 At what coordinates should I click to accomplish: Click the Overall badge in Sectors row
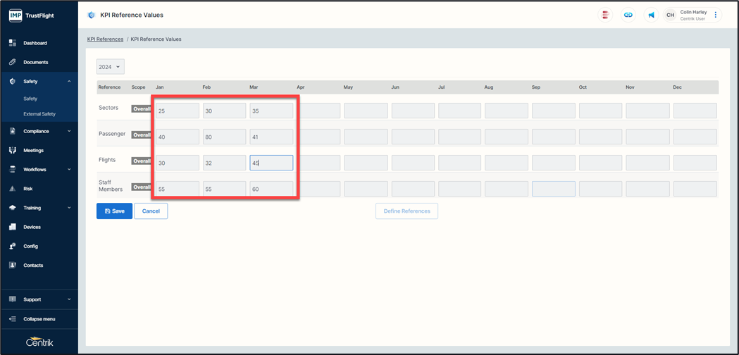tap(141, 108)
